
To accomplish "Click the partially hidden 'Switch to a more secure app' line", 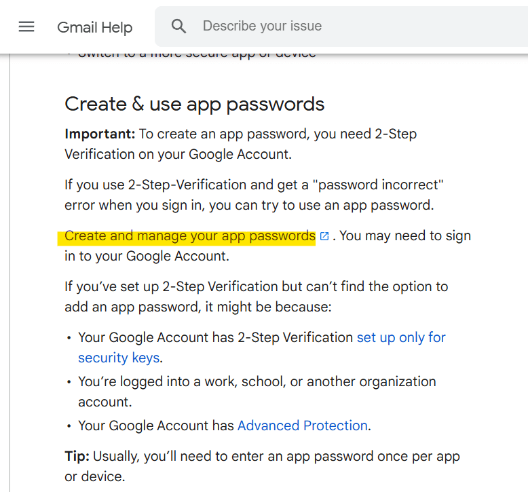I will [x=197, y=54].
